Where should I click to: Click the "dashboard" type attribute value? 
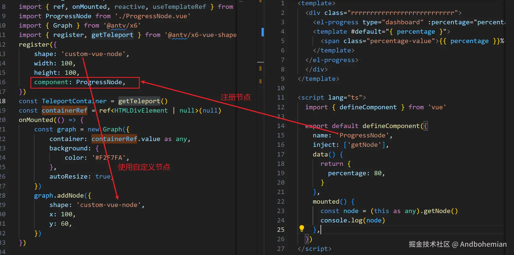pyautogui.click(x=402, y=22)
